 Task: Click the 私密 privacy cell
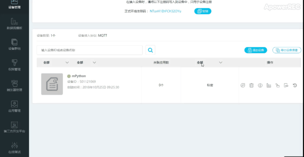[210, 85]
